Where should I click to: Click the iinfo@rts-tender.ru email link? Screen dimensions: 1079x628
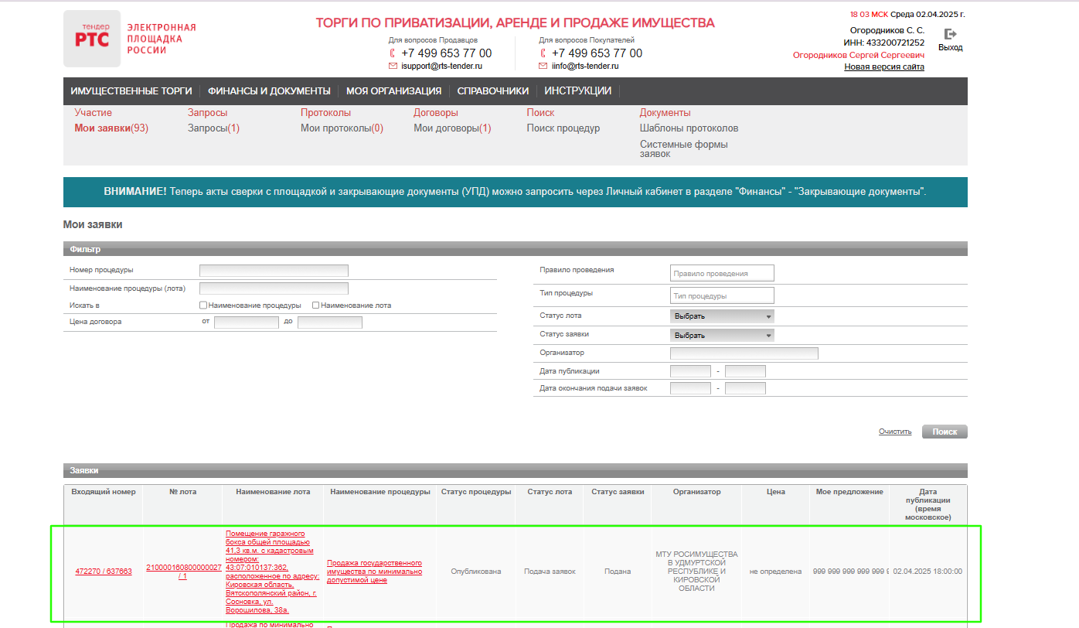click(x=585, y=67)
